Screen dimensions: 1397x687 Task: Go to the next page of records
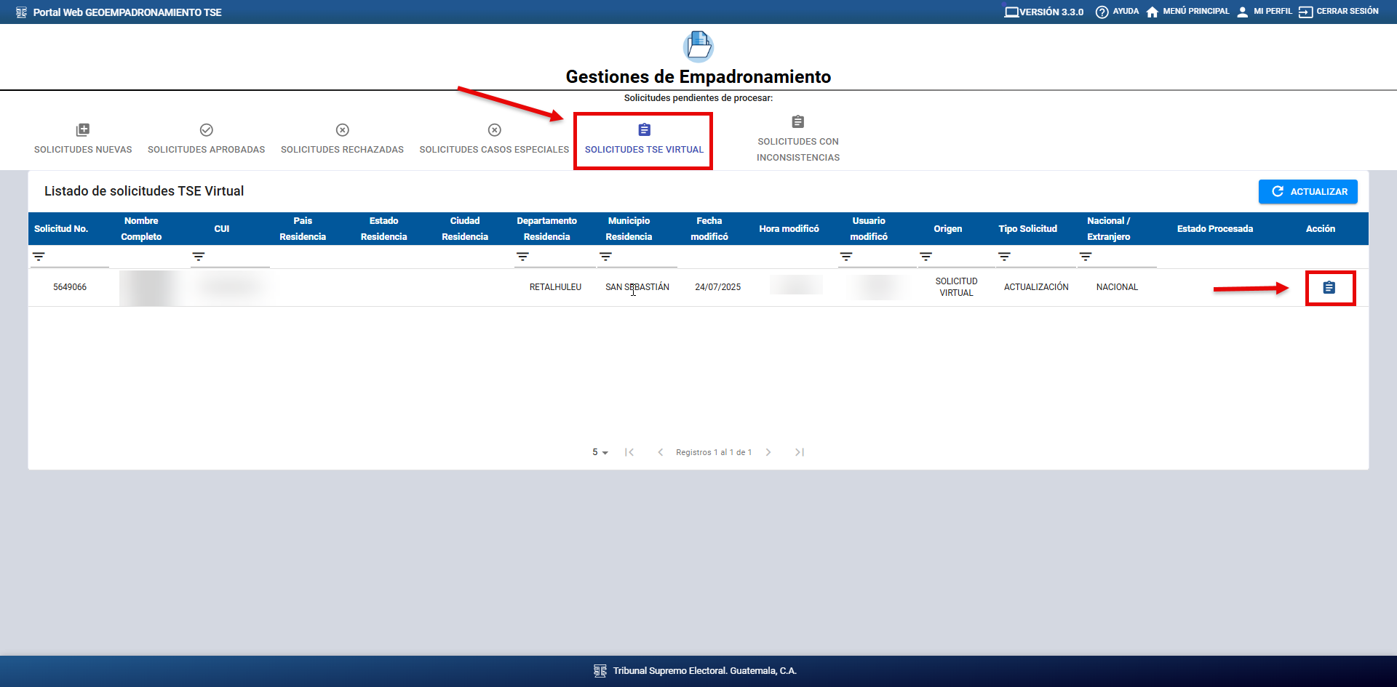click(768, 452)
